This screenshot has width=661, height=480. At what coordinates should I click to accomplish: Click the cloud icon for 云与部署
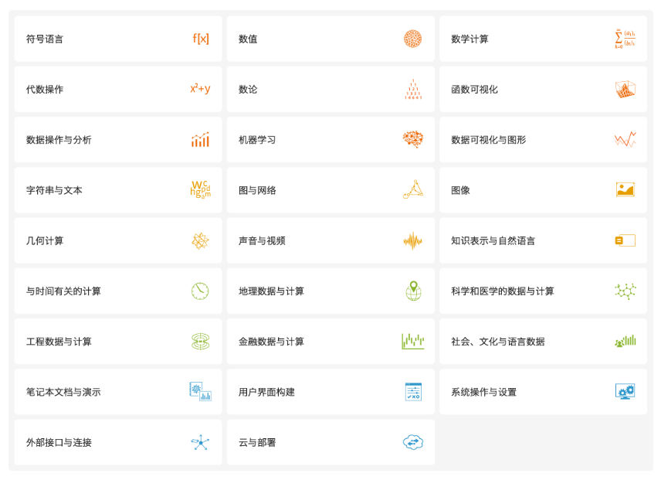412,442
